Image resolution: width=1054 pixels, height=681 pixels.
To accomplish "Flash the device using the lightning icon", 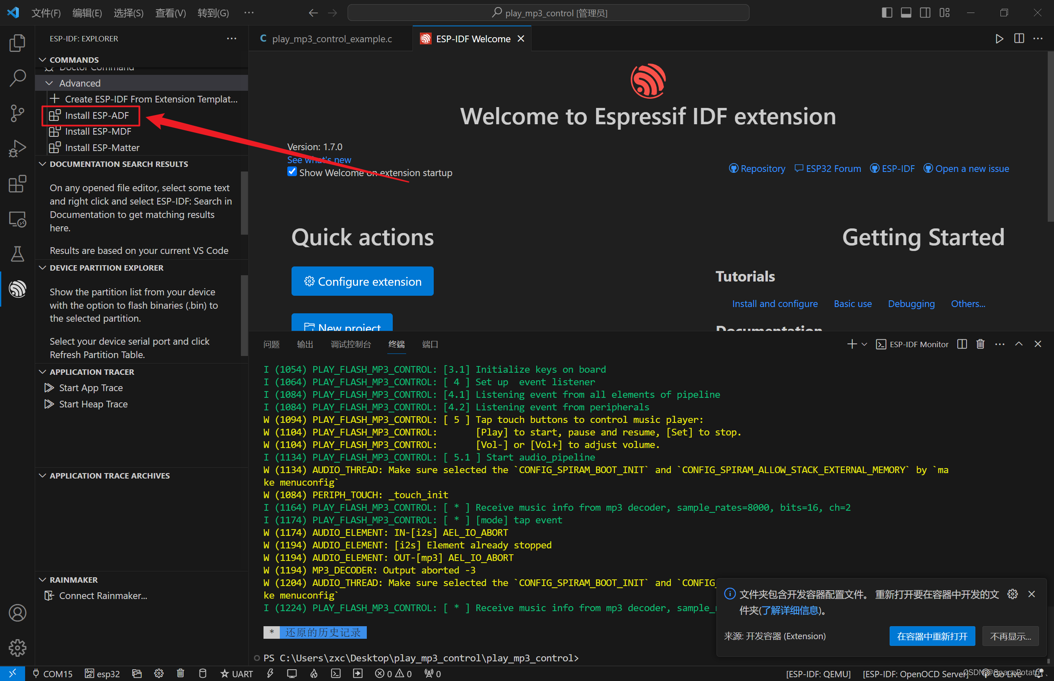I will (x=270, y=673).
